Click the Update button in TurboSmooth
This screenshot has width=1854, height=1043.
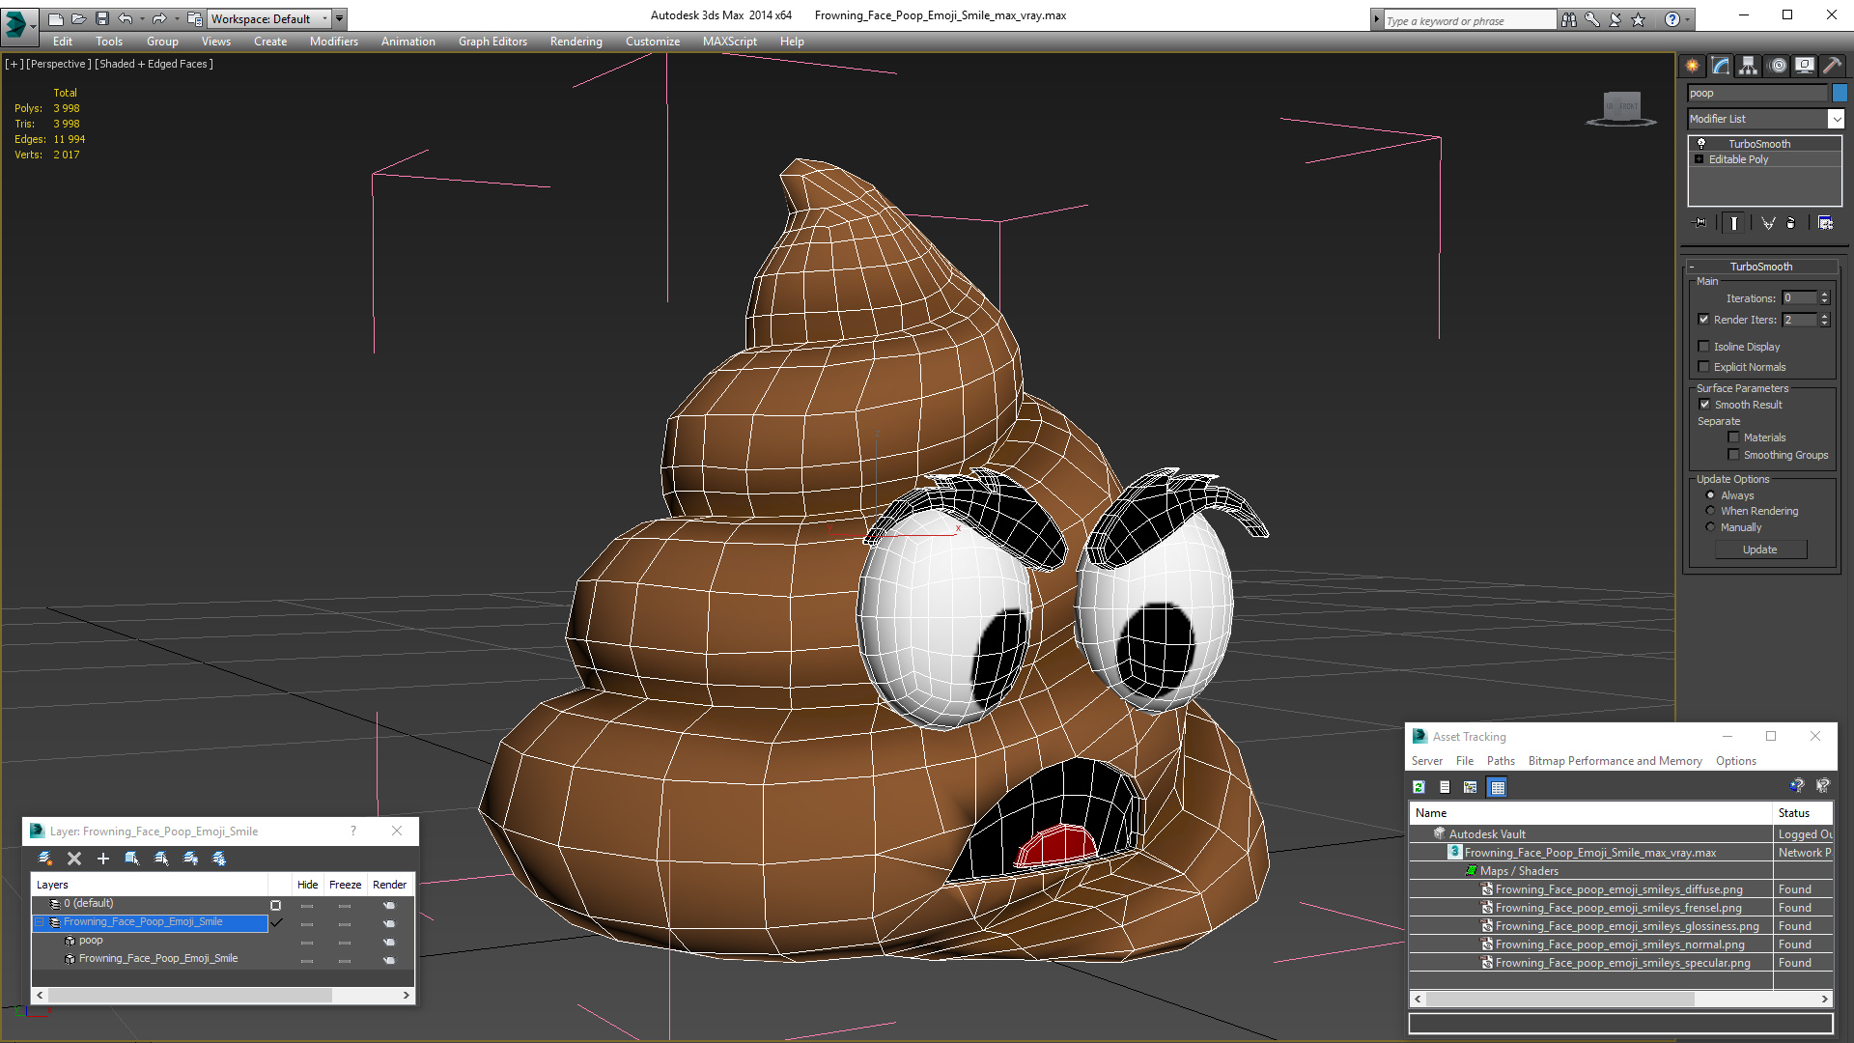click(x=1759, y=550)
